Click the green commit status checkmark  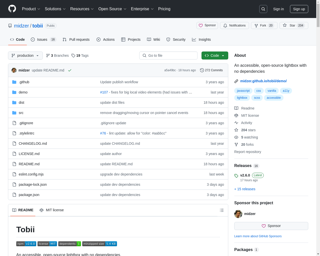click(70, 70)
